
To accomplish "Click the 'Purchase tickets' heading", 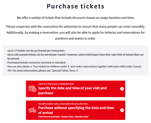I will click(75, 6).
